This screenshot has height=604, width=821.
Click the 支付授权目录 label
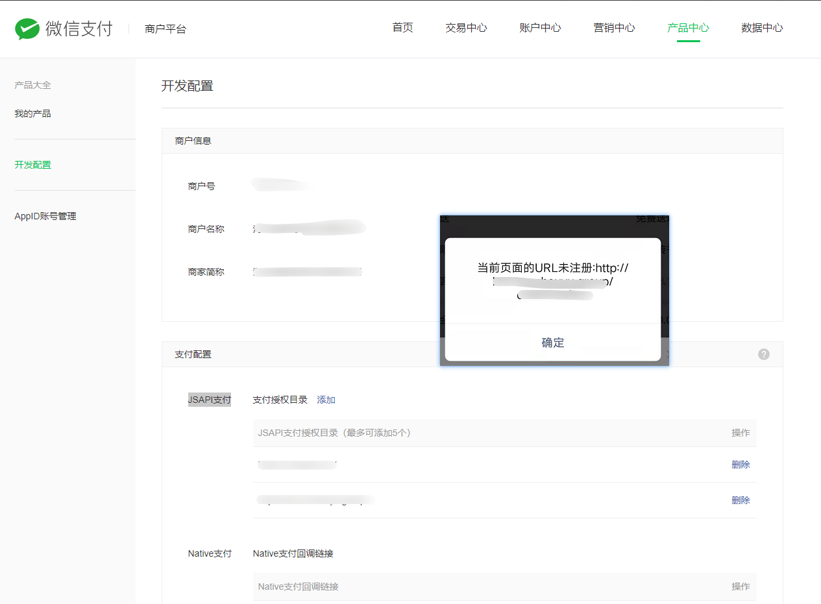pyautogui.click(x=280, y=400)
